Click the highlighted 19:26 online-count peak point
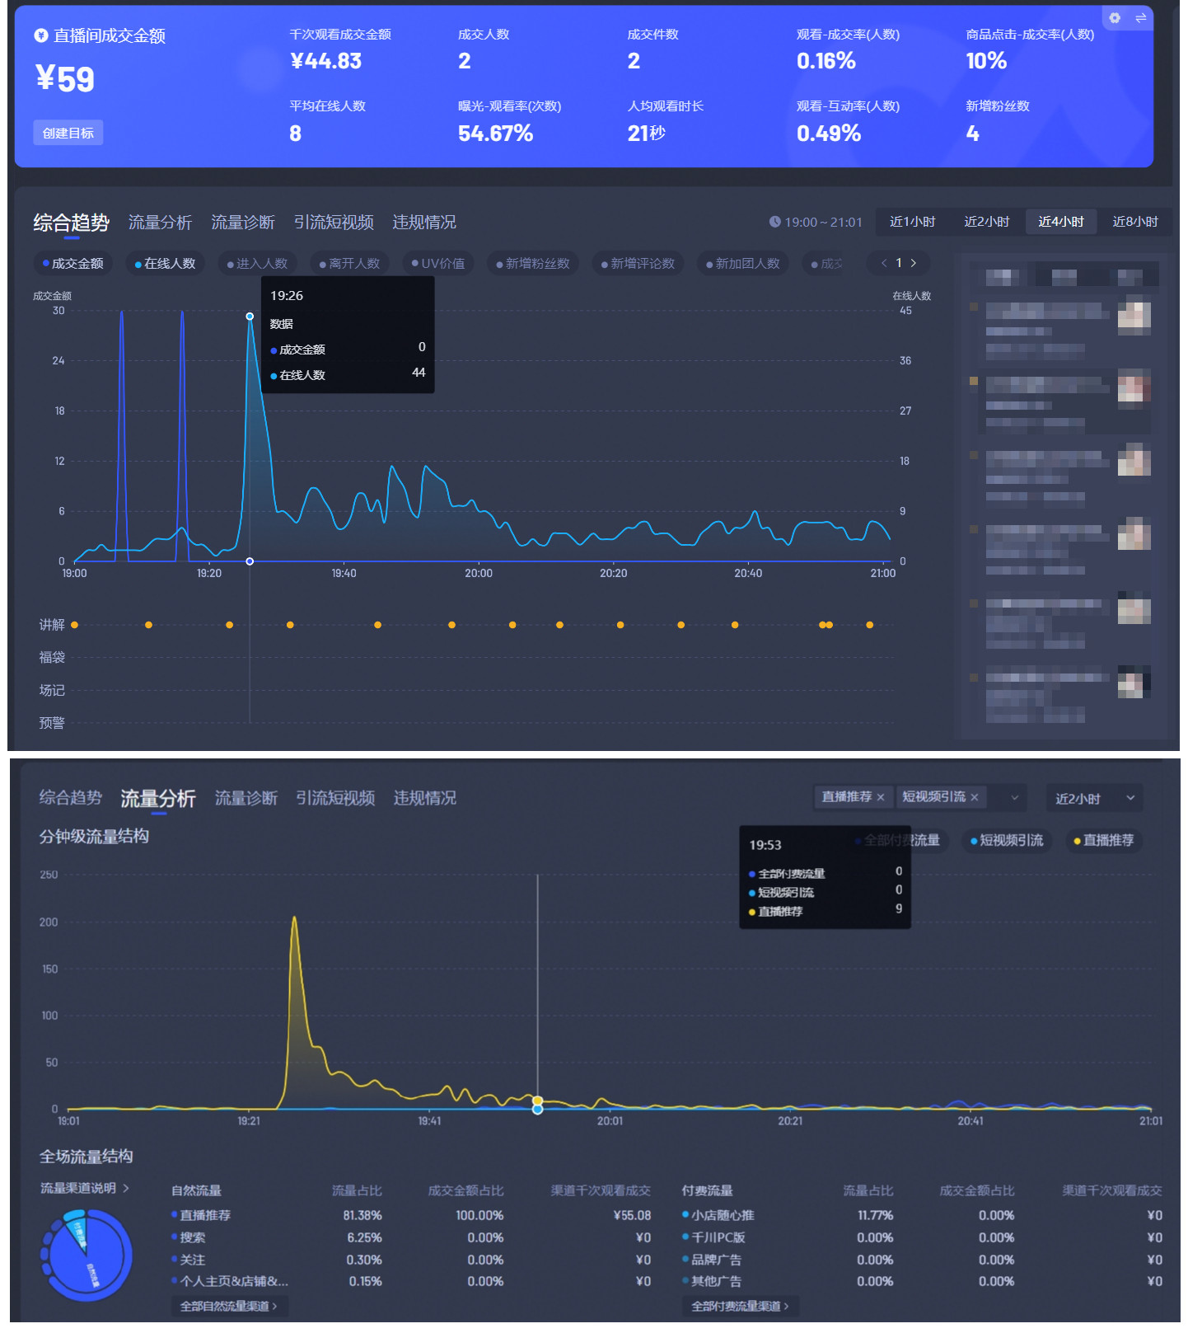This screenshot has width=1188, height=1333. click(250, 316)
